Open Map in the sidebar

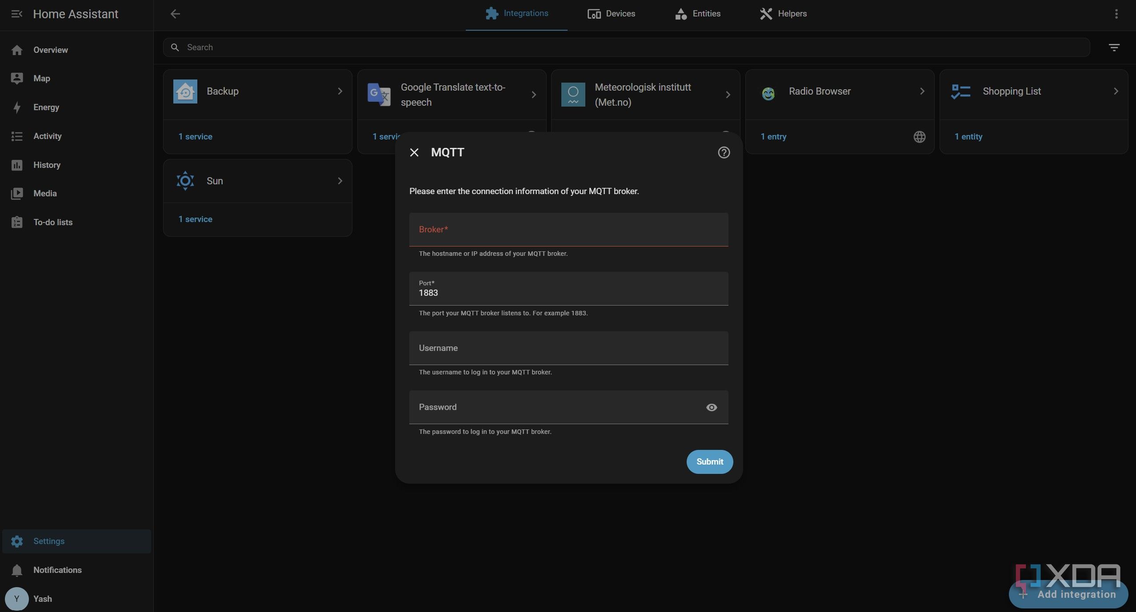click(x=76, y=79)
